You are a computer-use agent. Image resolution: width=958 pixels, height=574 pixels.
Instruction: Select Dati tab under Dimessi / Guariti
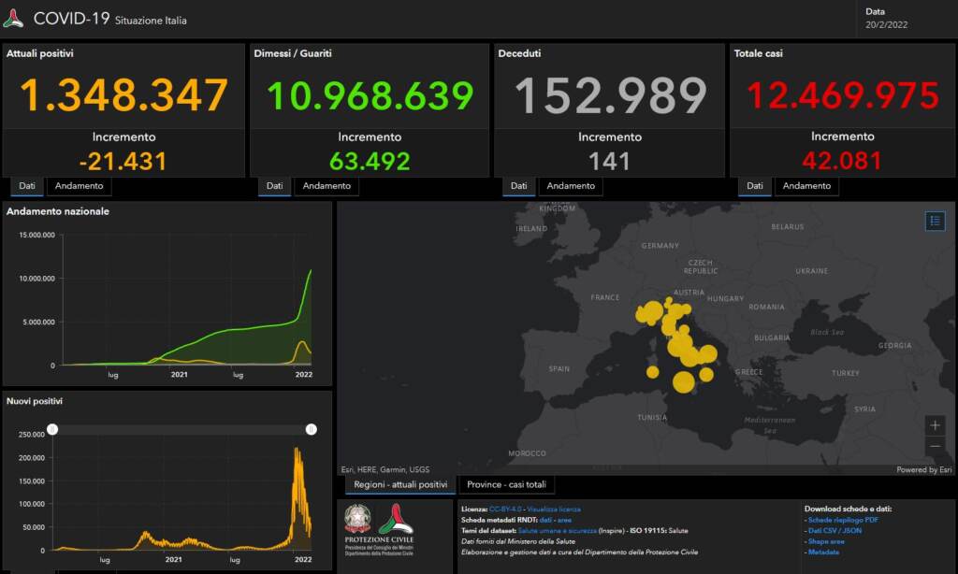(x=274, y=186)
